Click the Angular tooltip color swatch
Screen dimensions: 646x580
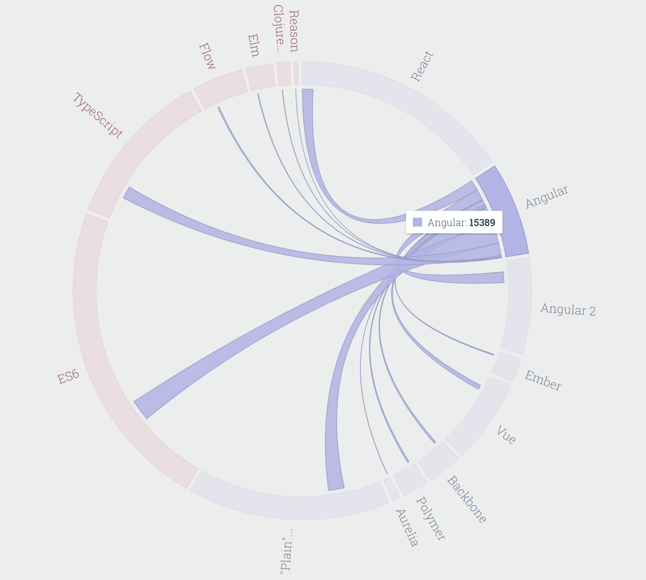(418, 222)
